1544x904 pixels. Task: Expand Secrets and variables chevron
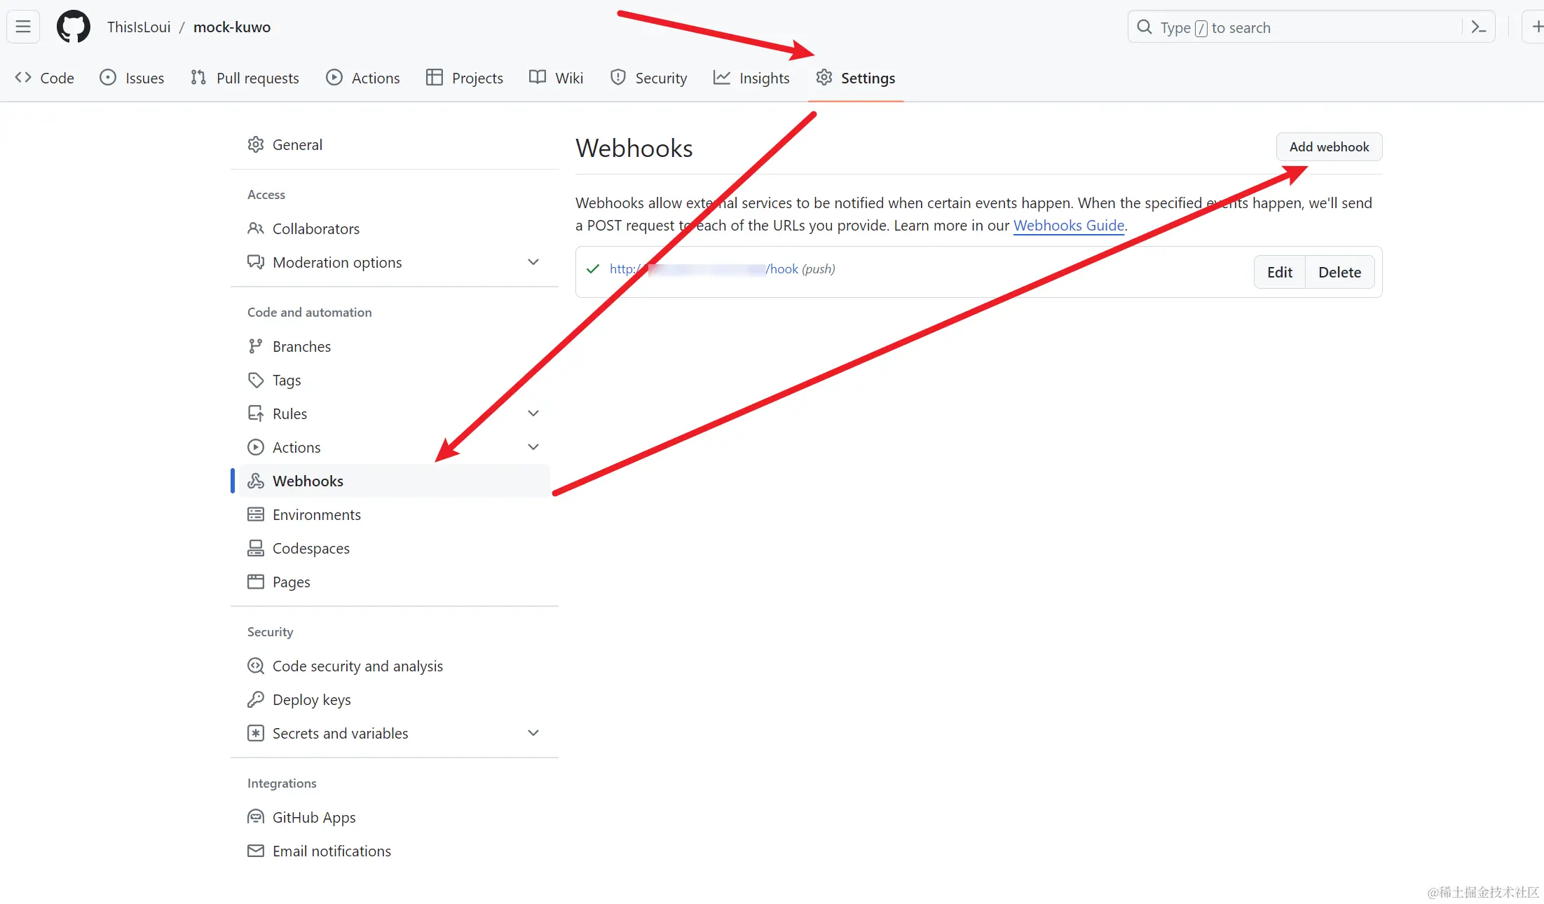click(533, 733)
